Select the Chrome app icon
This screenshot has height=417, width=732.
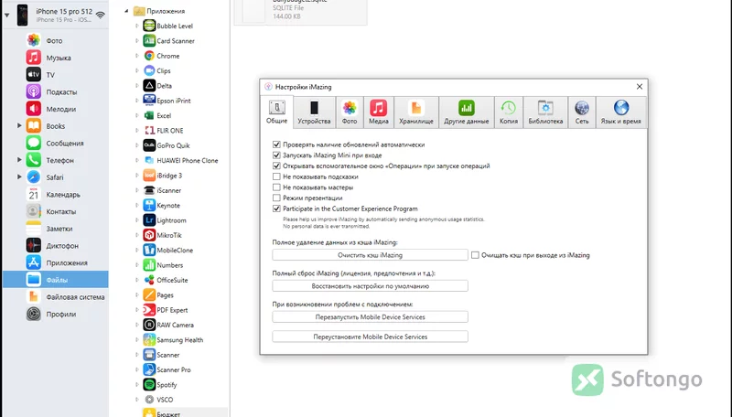149,56
